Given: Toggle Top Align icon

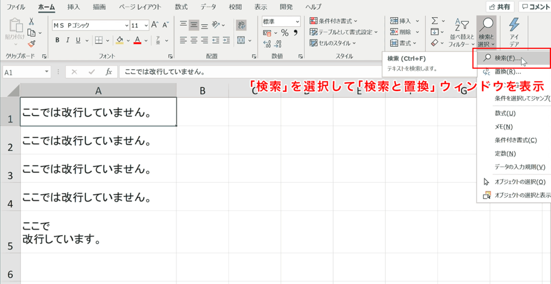Looking at the screenshot, I should coord(183,25).
